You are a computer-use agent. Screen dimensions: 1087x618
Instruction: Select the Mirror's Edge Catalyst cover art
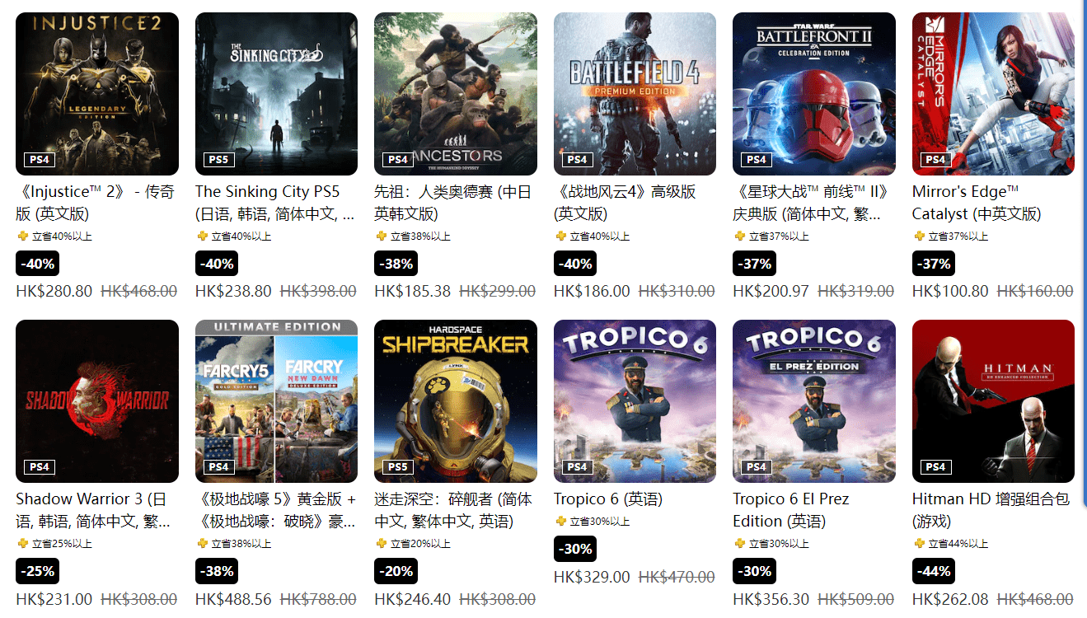(x=993, y=94)
